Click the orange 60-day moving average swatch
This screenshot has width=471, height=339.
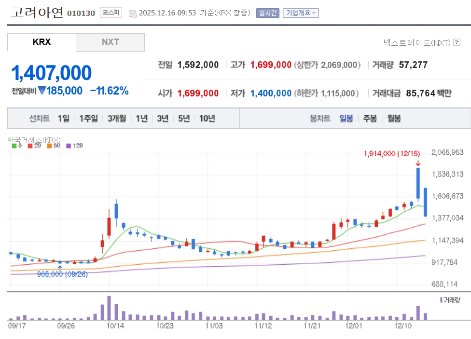(49, 146)
